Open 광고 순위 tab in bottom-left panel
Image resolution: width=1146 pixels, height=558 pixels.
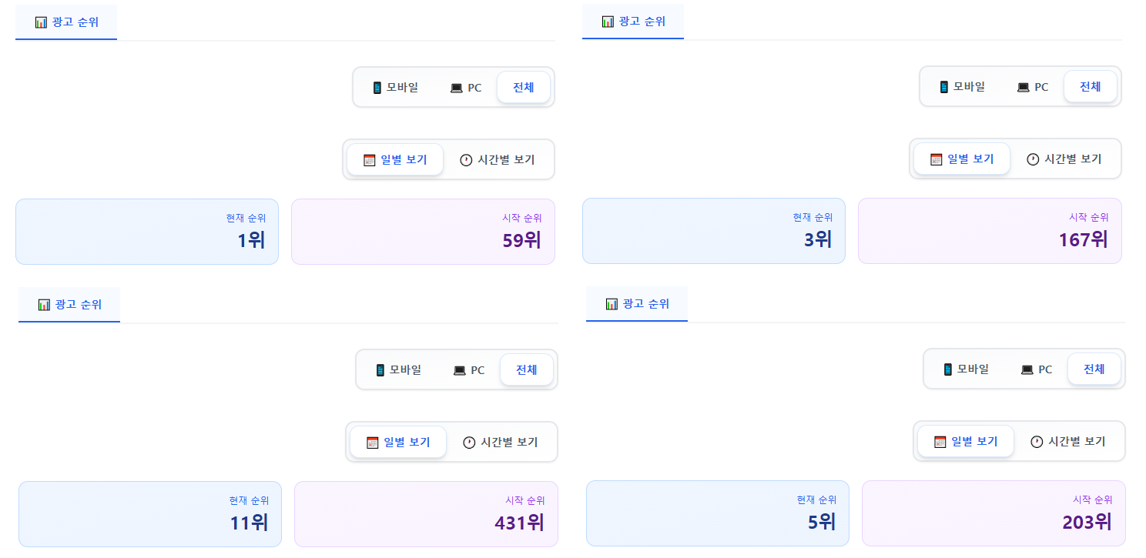click(x=69, y=304)
